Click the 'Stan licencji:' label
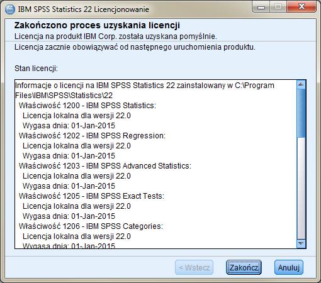321x283 pixels. [x=36, y=69]
